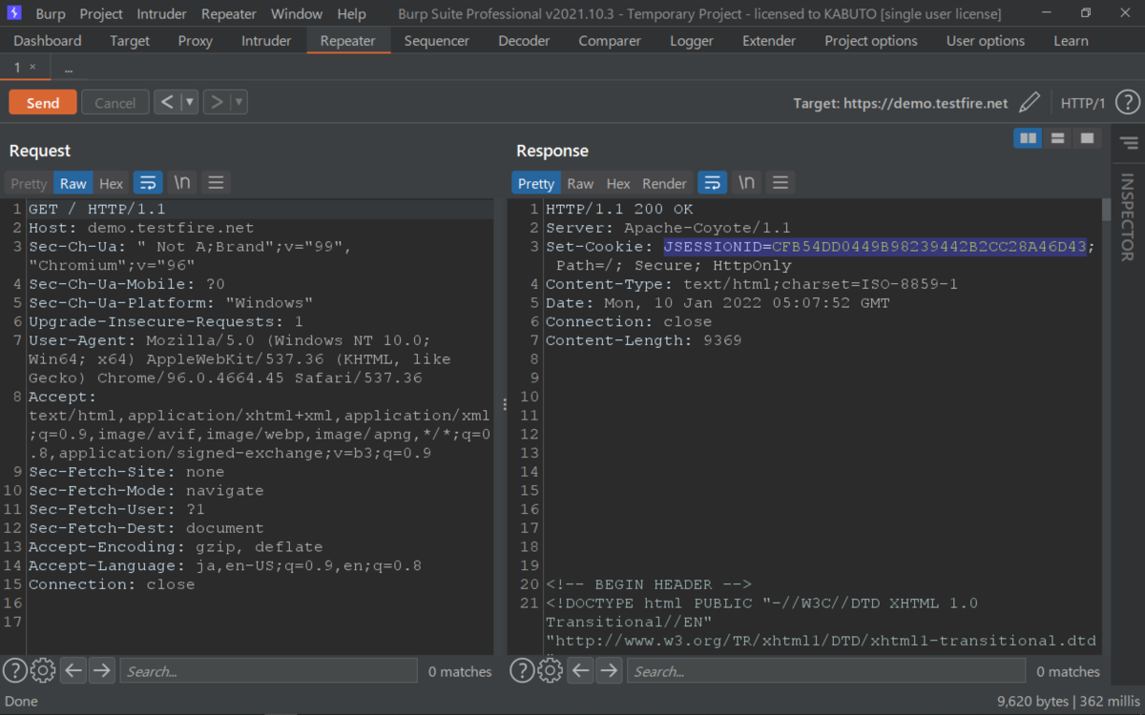Screen dimensions: 1145x715
Task: Open Request panel hamburger options menu
Action: pos(216,183)
